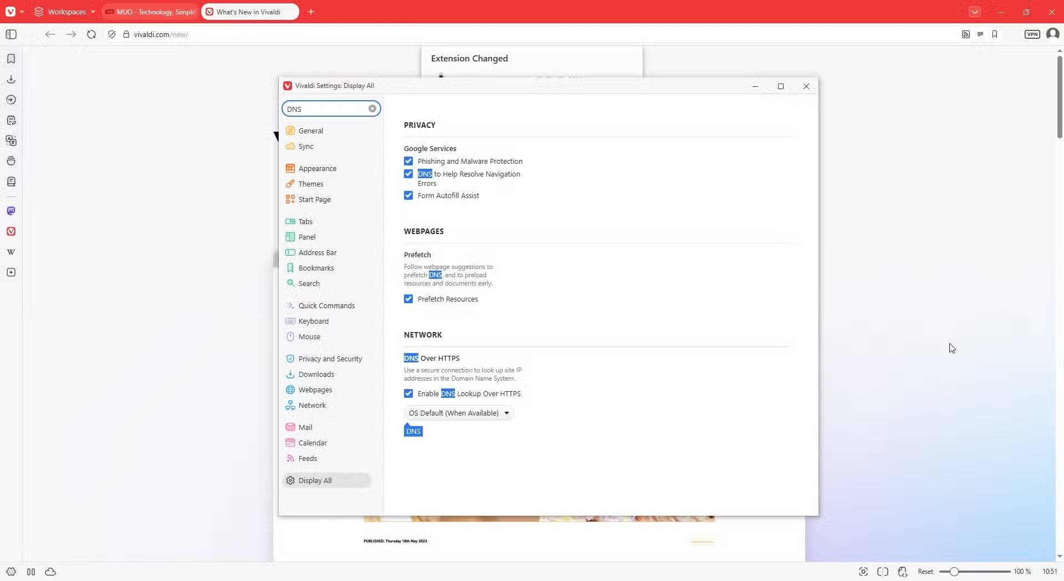Click the page zoom slider handle
This screenshot has height=581, width=1064.
click(954, 572)
